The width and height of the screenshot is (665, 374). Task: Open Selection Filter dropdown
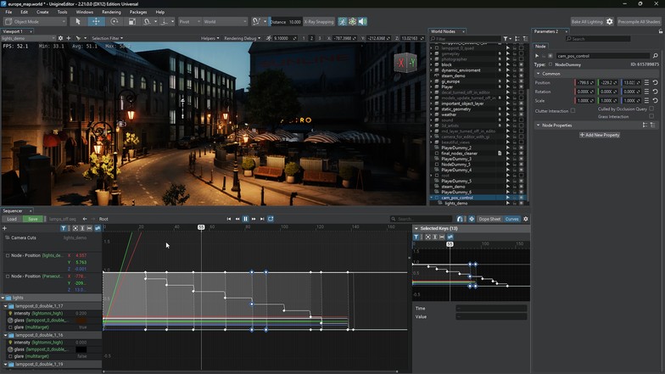pyautogui.click(x=107, y=38)
